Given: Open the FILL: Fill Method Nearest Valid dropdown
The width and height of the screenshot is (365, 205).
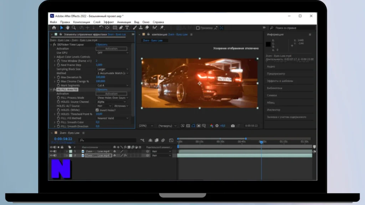Looking at the screenshot, I should [x=112, y=118].
